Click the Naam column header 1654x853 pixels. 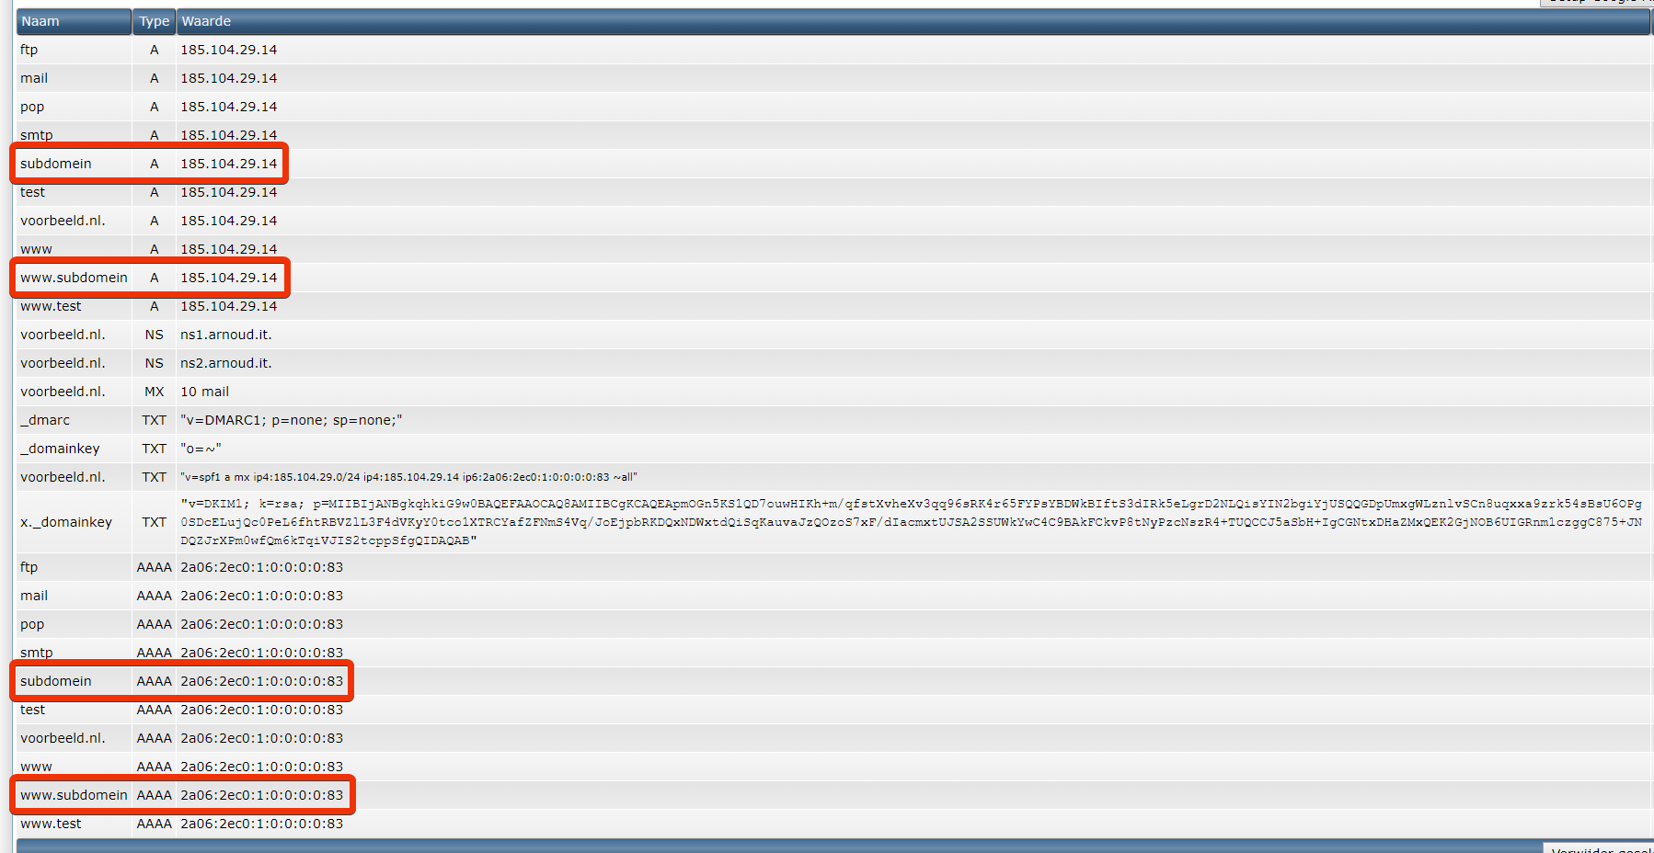point(40,21)
